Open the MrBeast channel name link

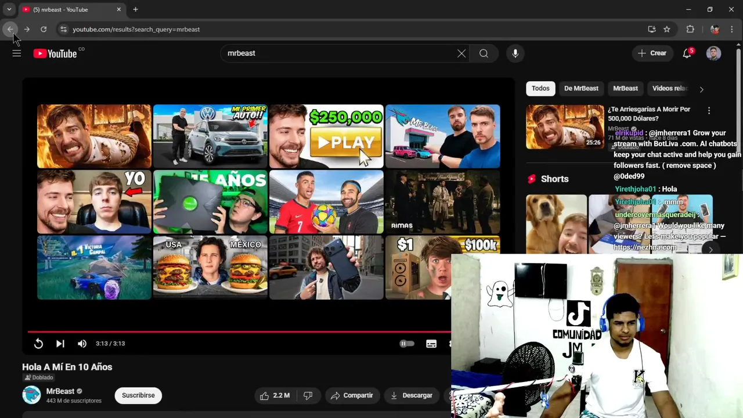click(x=60, y=391)
